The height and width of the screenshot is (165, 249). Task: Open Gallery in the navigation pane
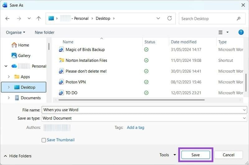(24, 55)
